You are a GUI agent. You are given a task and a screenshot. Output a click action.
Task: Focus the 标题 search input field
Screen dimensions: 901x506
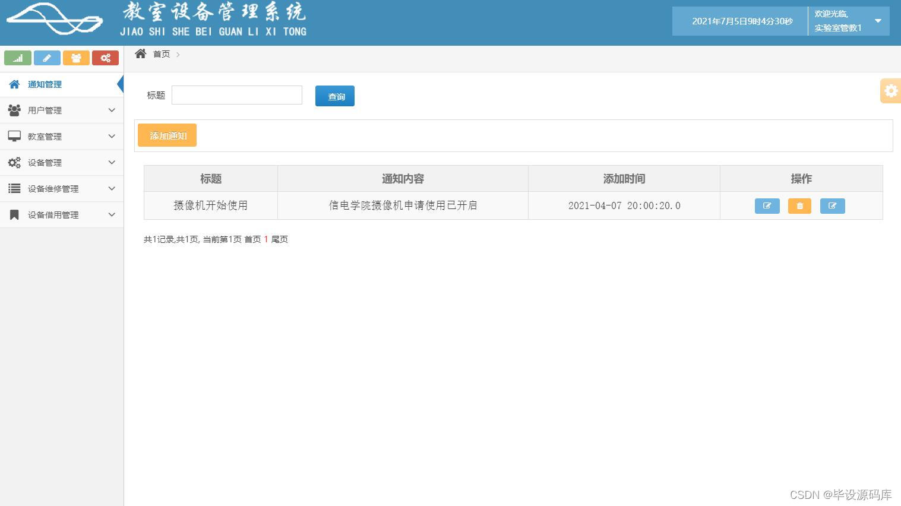[x=237, y=95]
